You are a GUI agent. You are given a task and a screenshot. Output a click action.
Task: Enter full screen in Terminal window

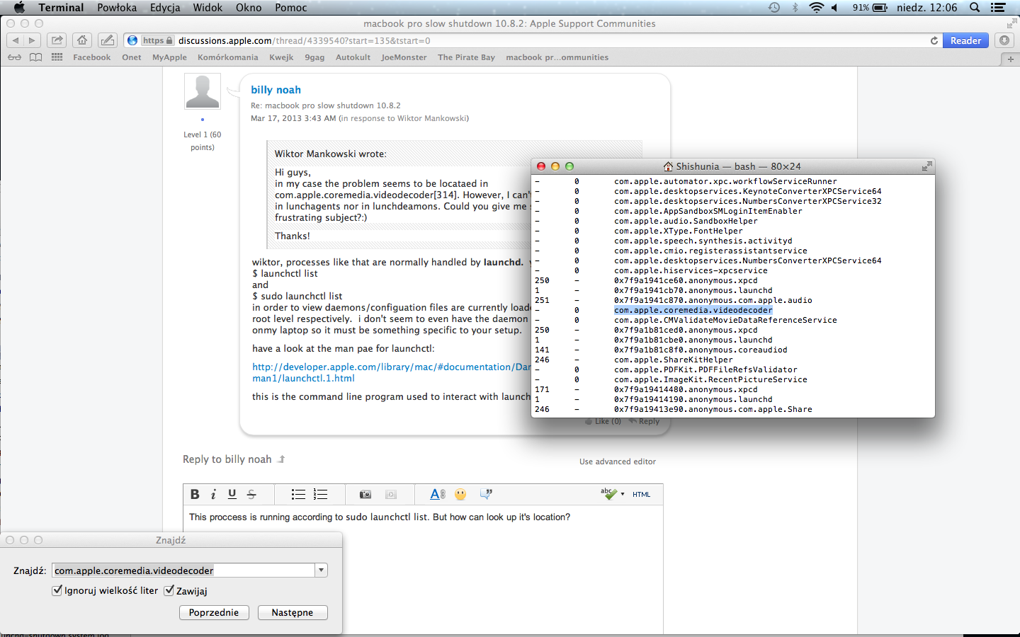[926, 166]
